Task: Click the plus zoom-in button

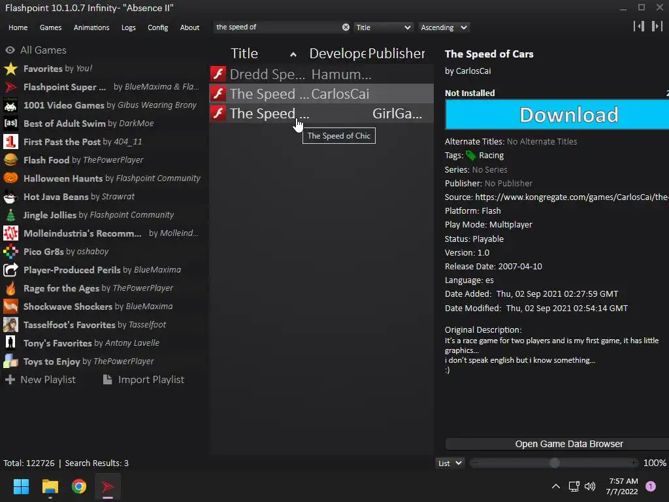Action: (634, 463)
